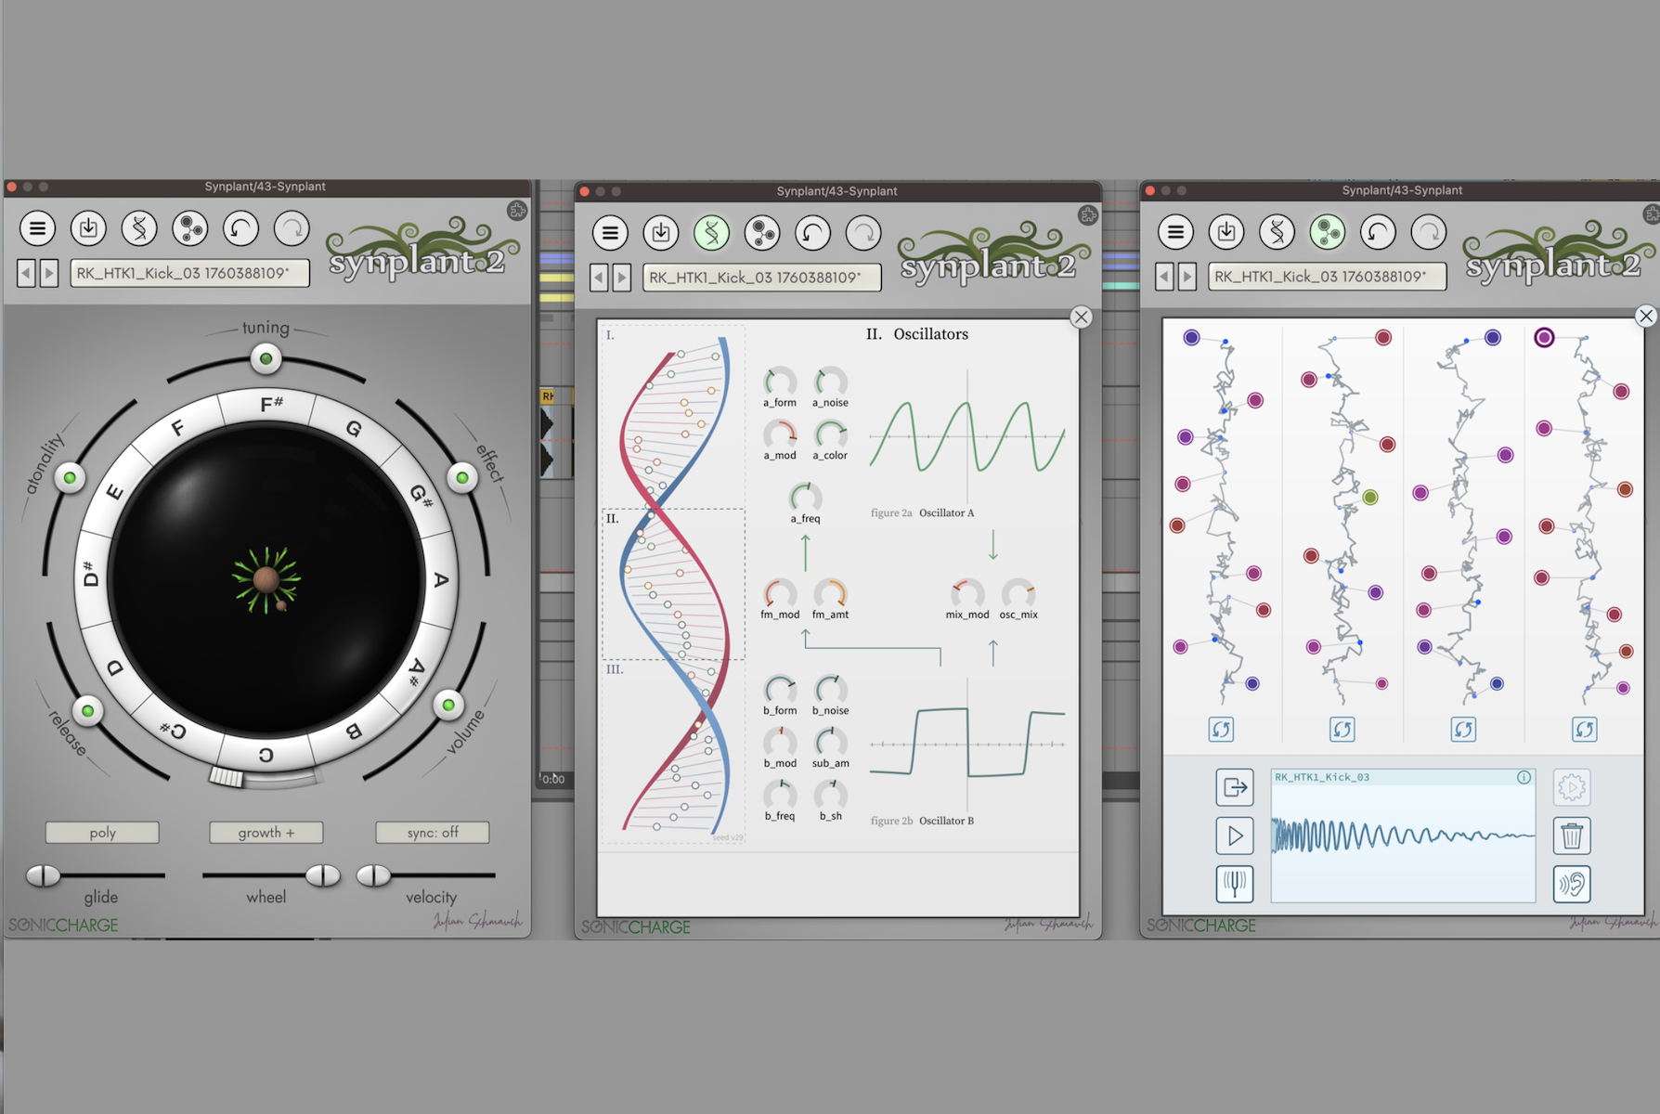Image resolution: width=1660 pixels, height=1114 pixels.
Task: Select section I. of the DNA strand
Action: (x=673, y=416)
